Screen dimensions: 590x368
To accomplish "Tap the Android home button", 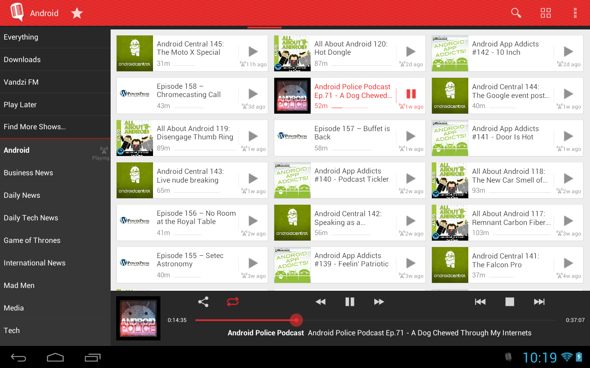I will pyautogui.click(x=55, y=357).
